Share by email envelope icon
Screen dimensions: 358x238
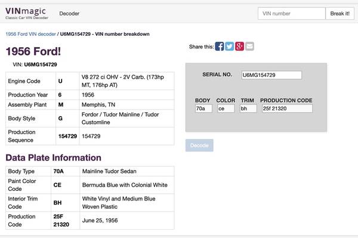tap(249, 47)
